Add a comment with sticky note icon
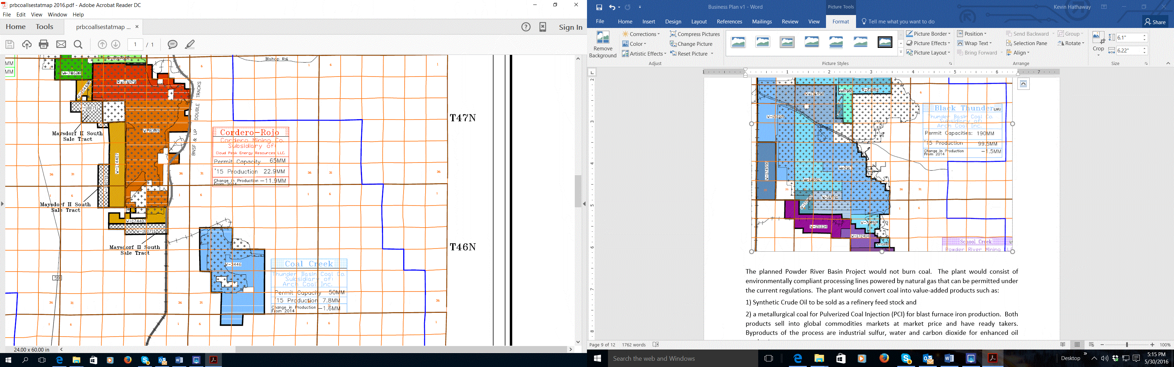Screen dimensions: 1174x367 172,44
